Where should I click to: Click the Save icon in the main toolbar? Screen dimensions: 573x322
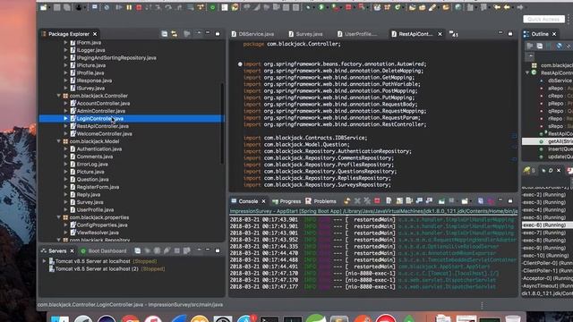[57, 7]
